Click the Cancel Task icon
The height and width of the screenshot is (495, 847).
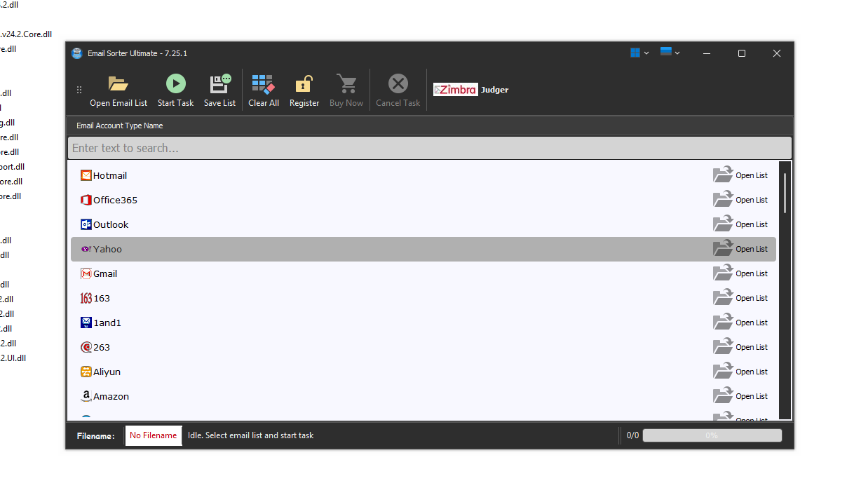(398, 82)
